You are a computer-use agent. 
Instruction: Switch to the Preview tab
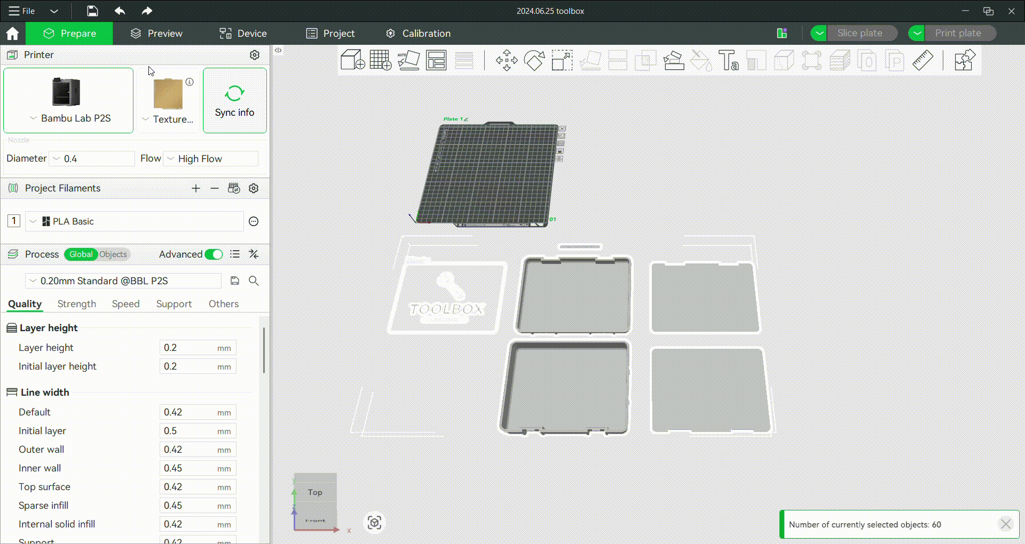156,34
